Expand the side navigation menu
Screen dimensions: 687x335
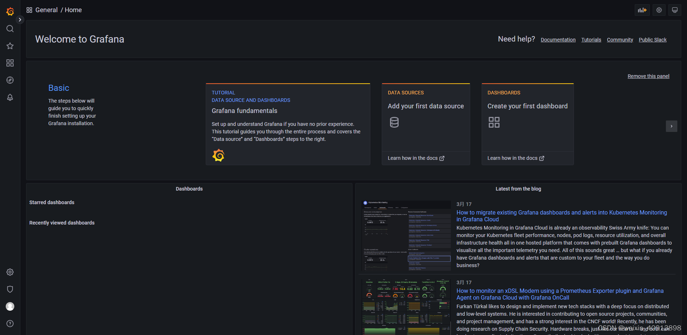click(x=20, y=20)
